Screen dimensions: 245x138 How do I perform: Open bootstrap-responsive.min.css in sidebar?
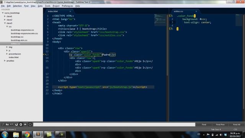(x=24, y=33)
